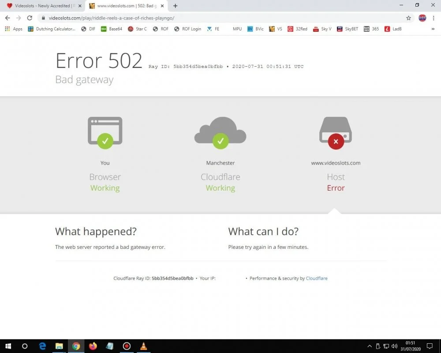Open File Explorer from the taskbar
This screenshot has height=353, width=441.
(59, 346)
